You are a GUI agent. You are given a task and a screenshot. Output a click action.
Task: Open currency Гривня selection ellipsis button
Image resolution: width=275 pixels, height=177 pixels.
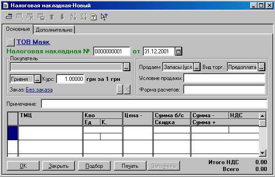(x=37, y=79)
